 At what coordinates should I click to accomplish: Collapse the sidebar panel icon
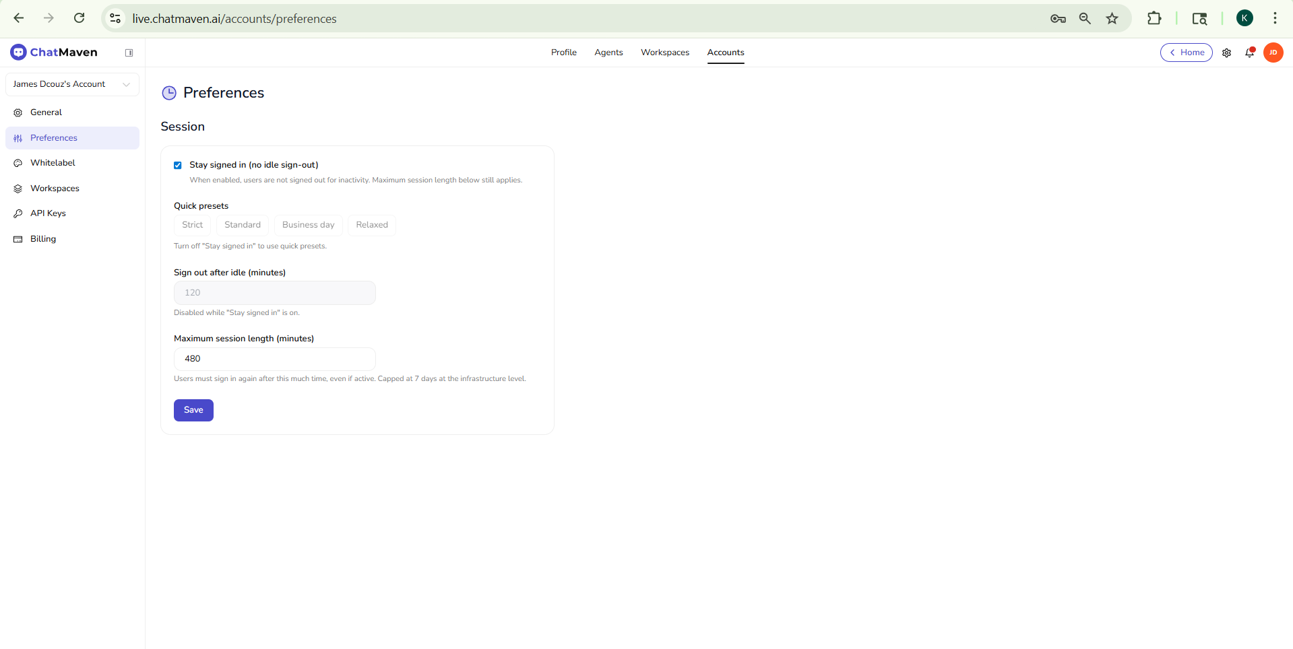click(129, 53)
